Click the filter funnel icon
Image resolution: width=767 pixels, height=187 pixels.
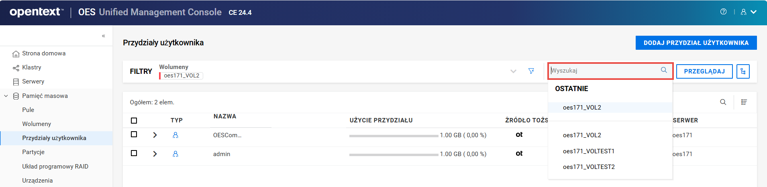531,71
